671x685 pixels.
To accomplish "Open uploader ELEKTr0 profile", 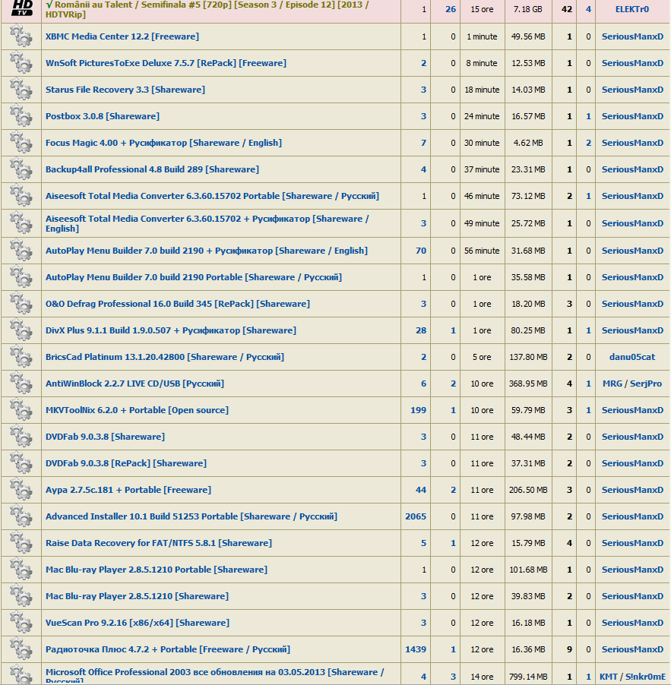I will point(632,9).
